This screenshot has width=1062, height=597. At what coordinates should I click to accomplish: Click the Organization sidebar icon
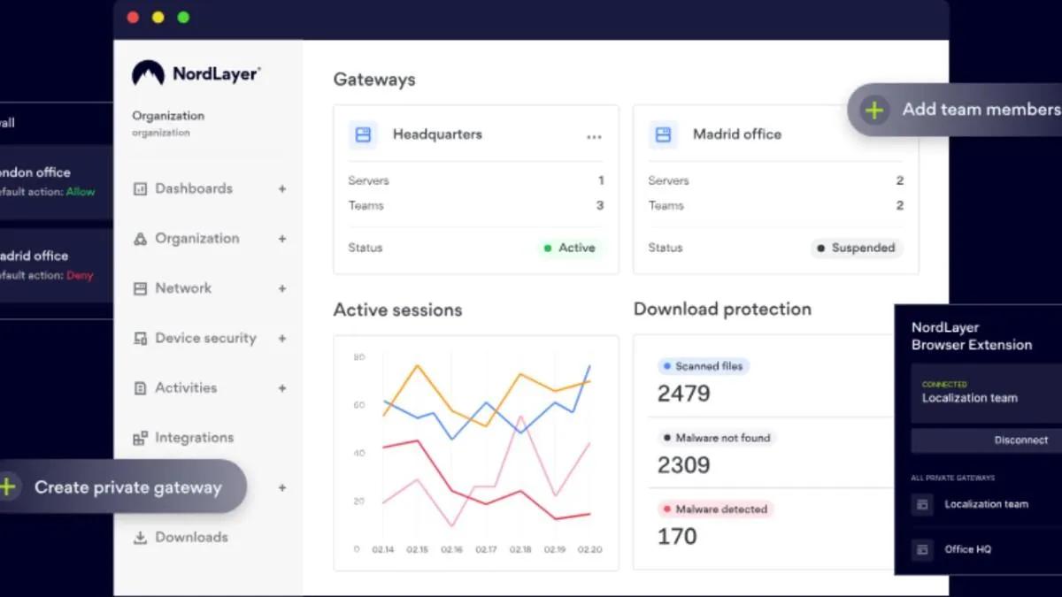click(140, 239)
